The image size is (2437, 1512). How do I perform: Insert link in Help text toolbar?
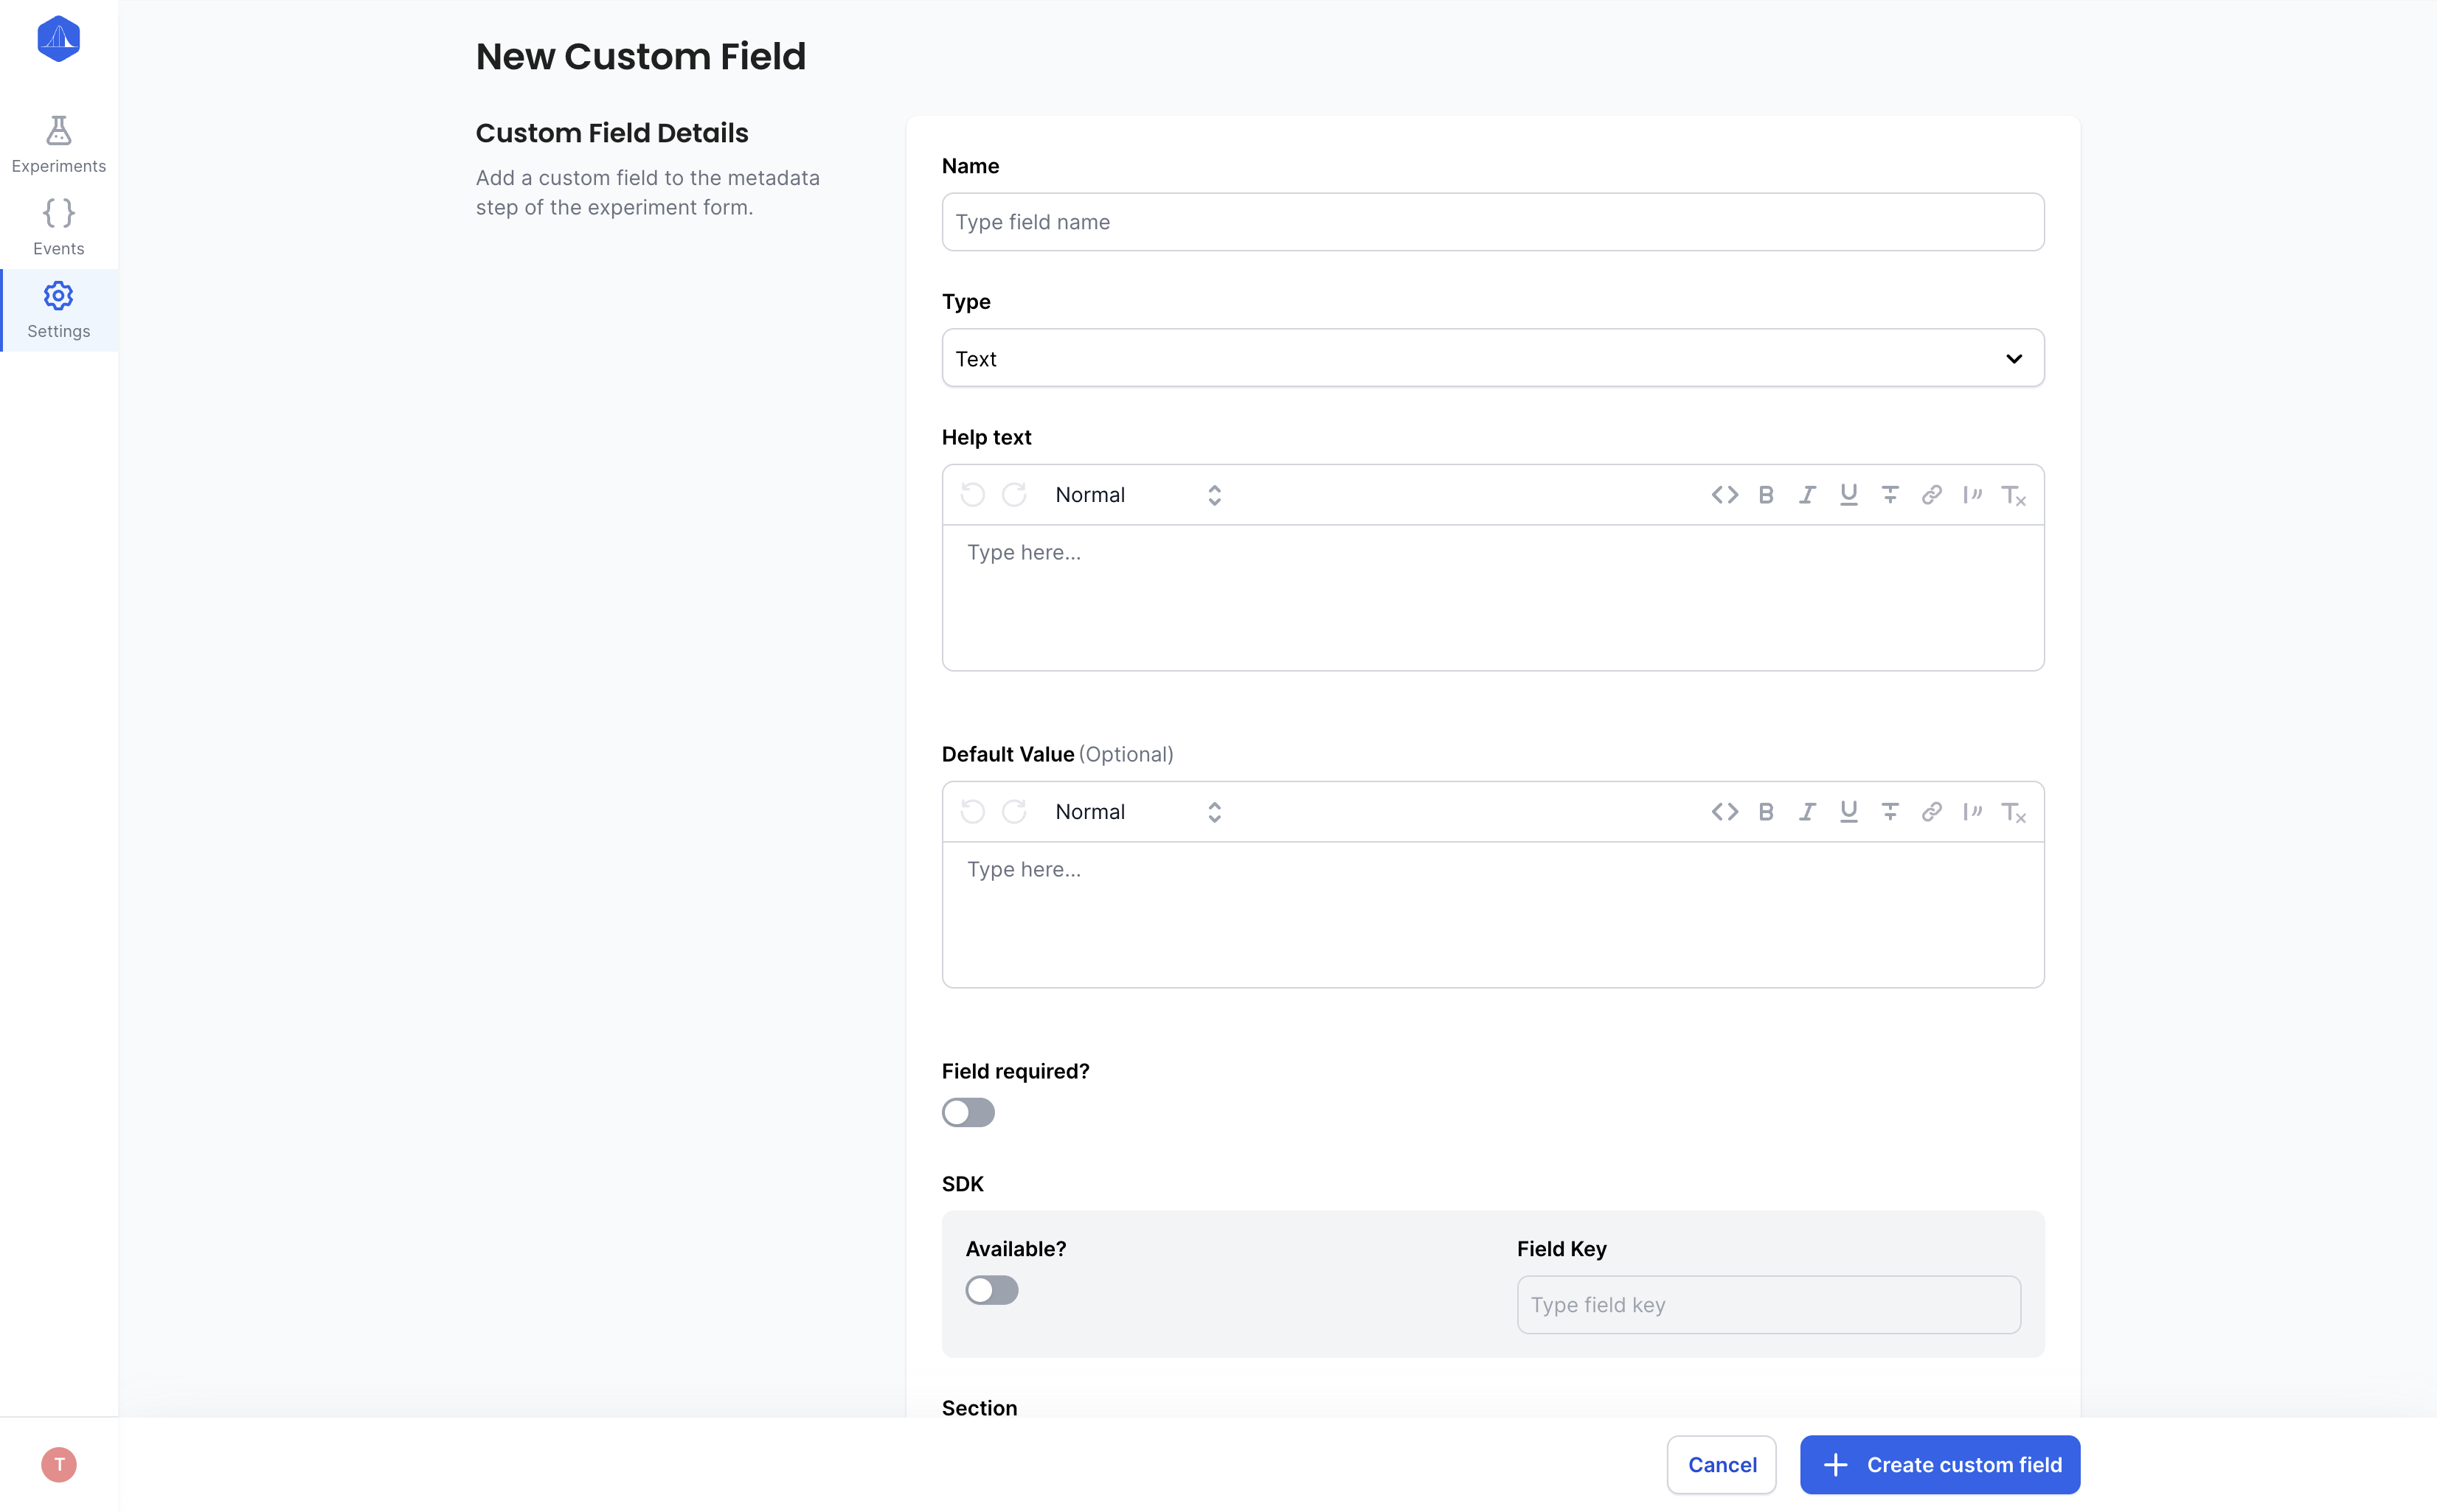pos(1932,495)
